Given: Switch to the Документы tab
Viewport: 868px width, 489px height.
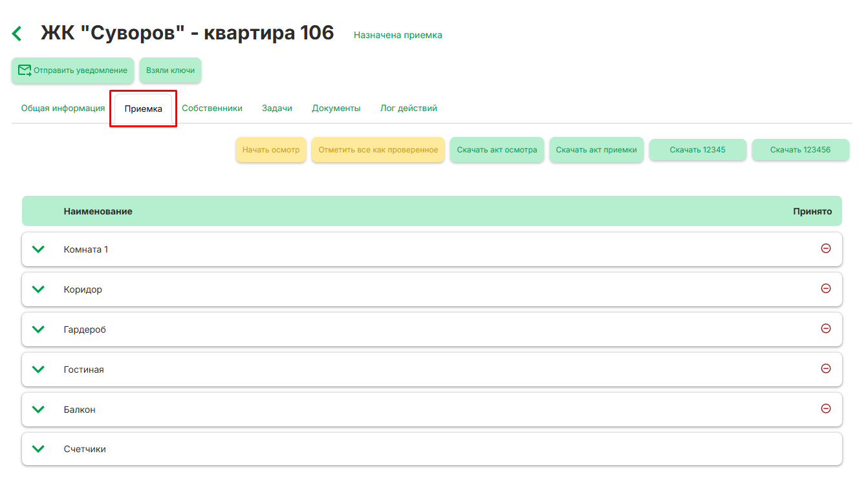Looking at the screenshot, I should pyautogui.click(x=336, y=109).
